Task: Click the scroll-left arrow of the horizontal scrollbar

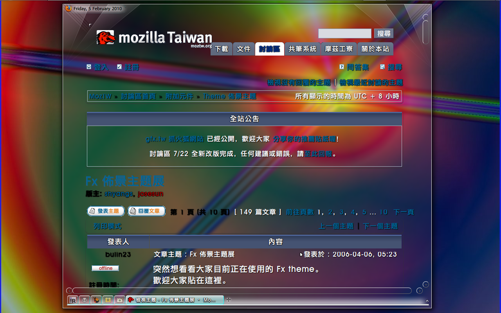Action: (69, 291)
